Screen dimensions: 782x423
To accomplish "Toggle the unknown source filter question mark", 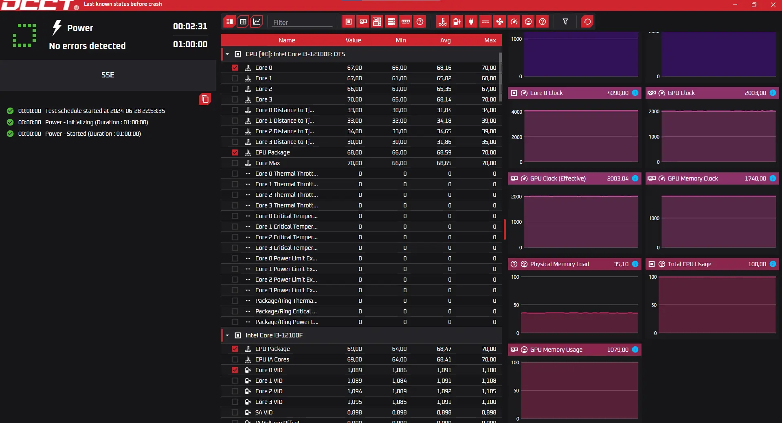I will (x=420, y=22).
